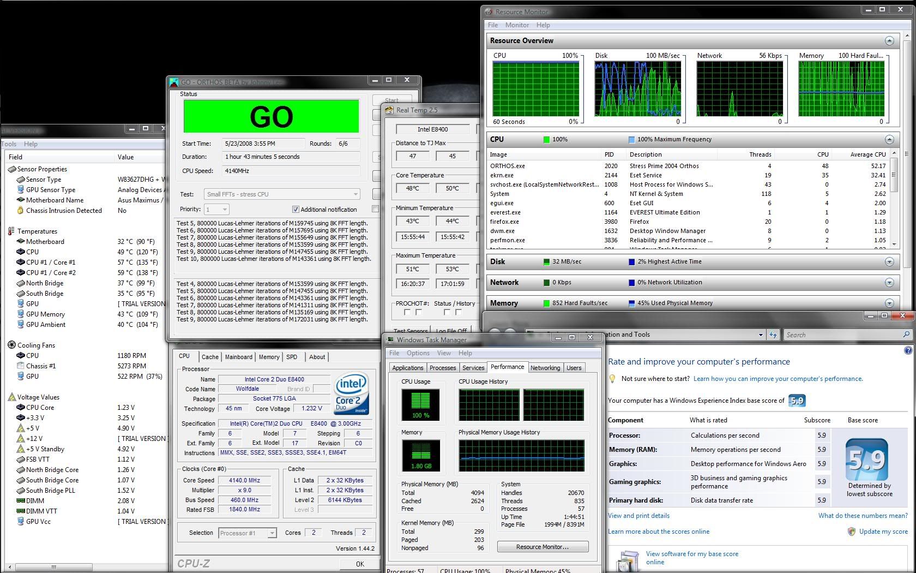Click the shield icon beside Update my score
This screenshot has width=916, height=573.
(x=851, y=532)
